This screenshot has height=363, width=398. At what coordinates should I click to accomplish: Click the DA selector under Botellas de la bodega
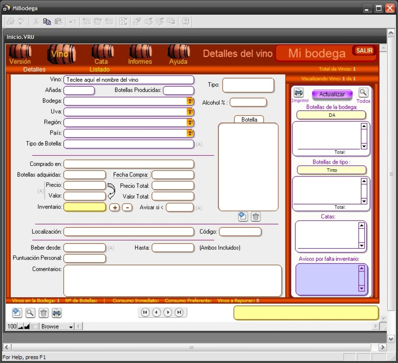331,115
